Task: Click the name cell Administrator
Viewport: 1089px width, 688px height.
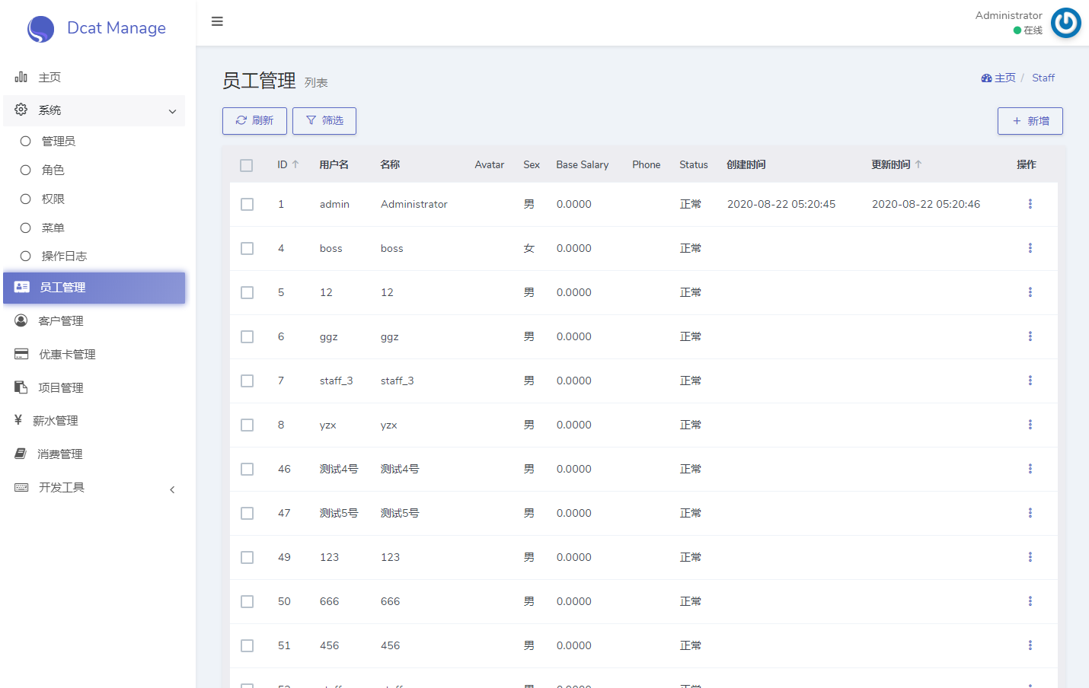Action: point(414,204)
